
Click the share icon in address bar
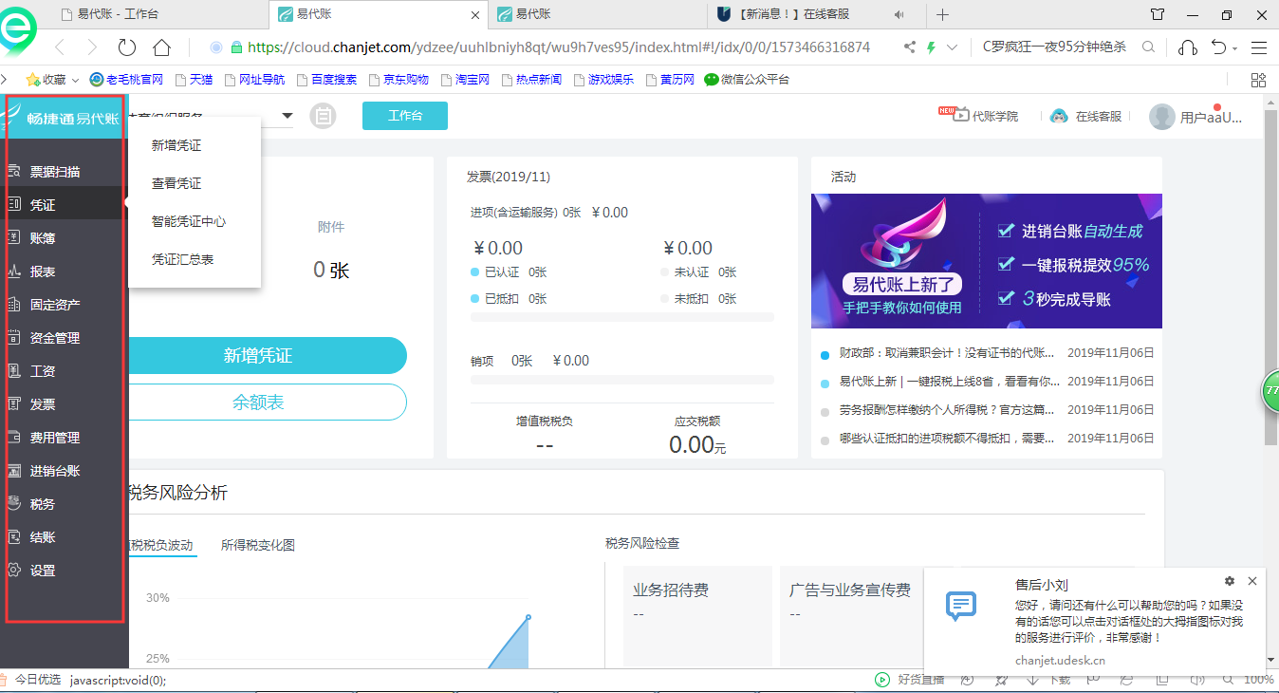pyautogui.click(x=910, y=47)
